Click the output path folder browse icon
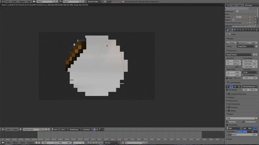The image size is (259, 145). tap(256, 118)
